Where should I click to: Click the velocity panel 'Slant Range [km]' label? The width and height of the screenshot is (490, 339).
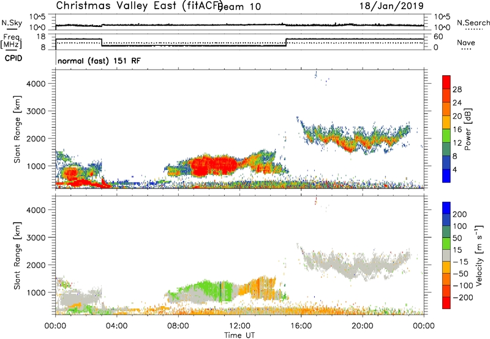point(17,255)
